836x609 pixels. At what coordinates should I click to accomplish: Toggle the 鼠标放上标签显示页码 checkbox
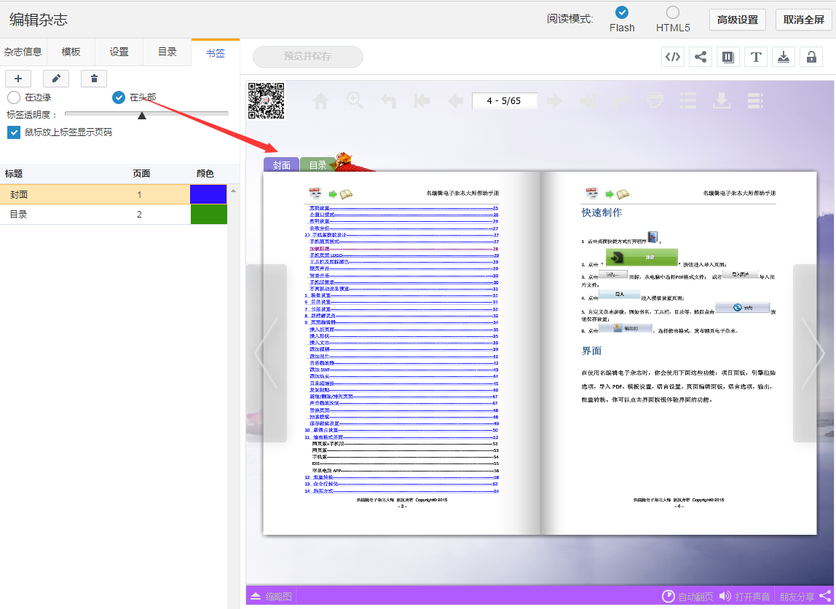(14, 132)
